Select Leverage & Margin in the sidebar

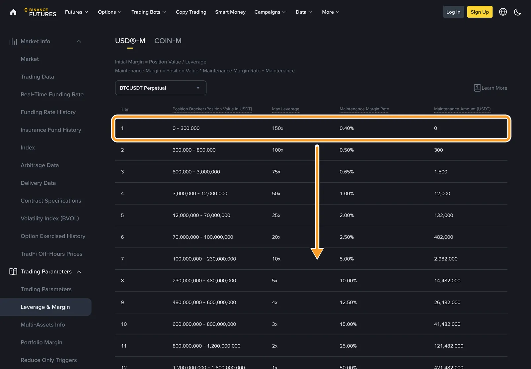tap(45, 307)
